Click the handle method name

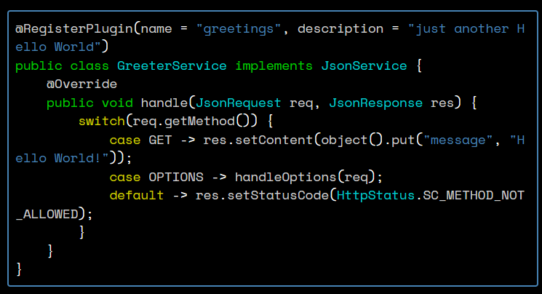pos(164,103)
